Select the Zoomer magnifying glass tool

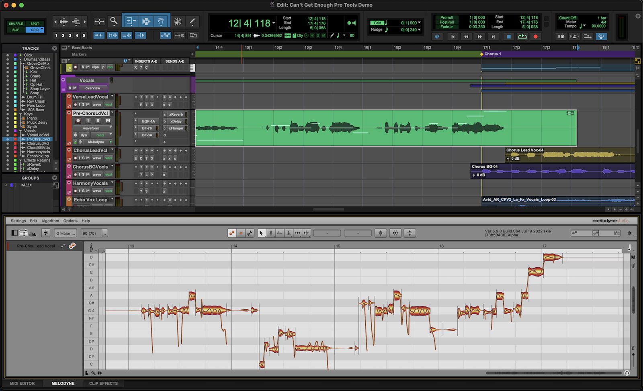pos(114,21)
